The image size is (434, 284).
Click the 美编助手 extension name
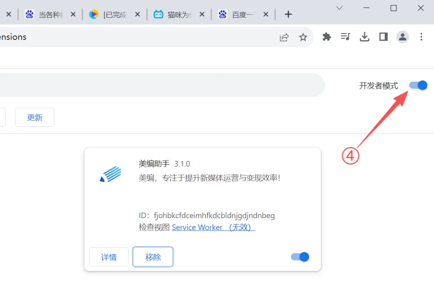[x=154, y=163]
